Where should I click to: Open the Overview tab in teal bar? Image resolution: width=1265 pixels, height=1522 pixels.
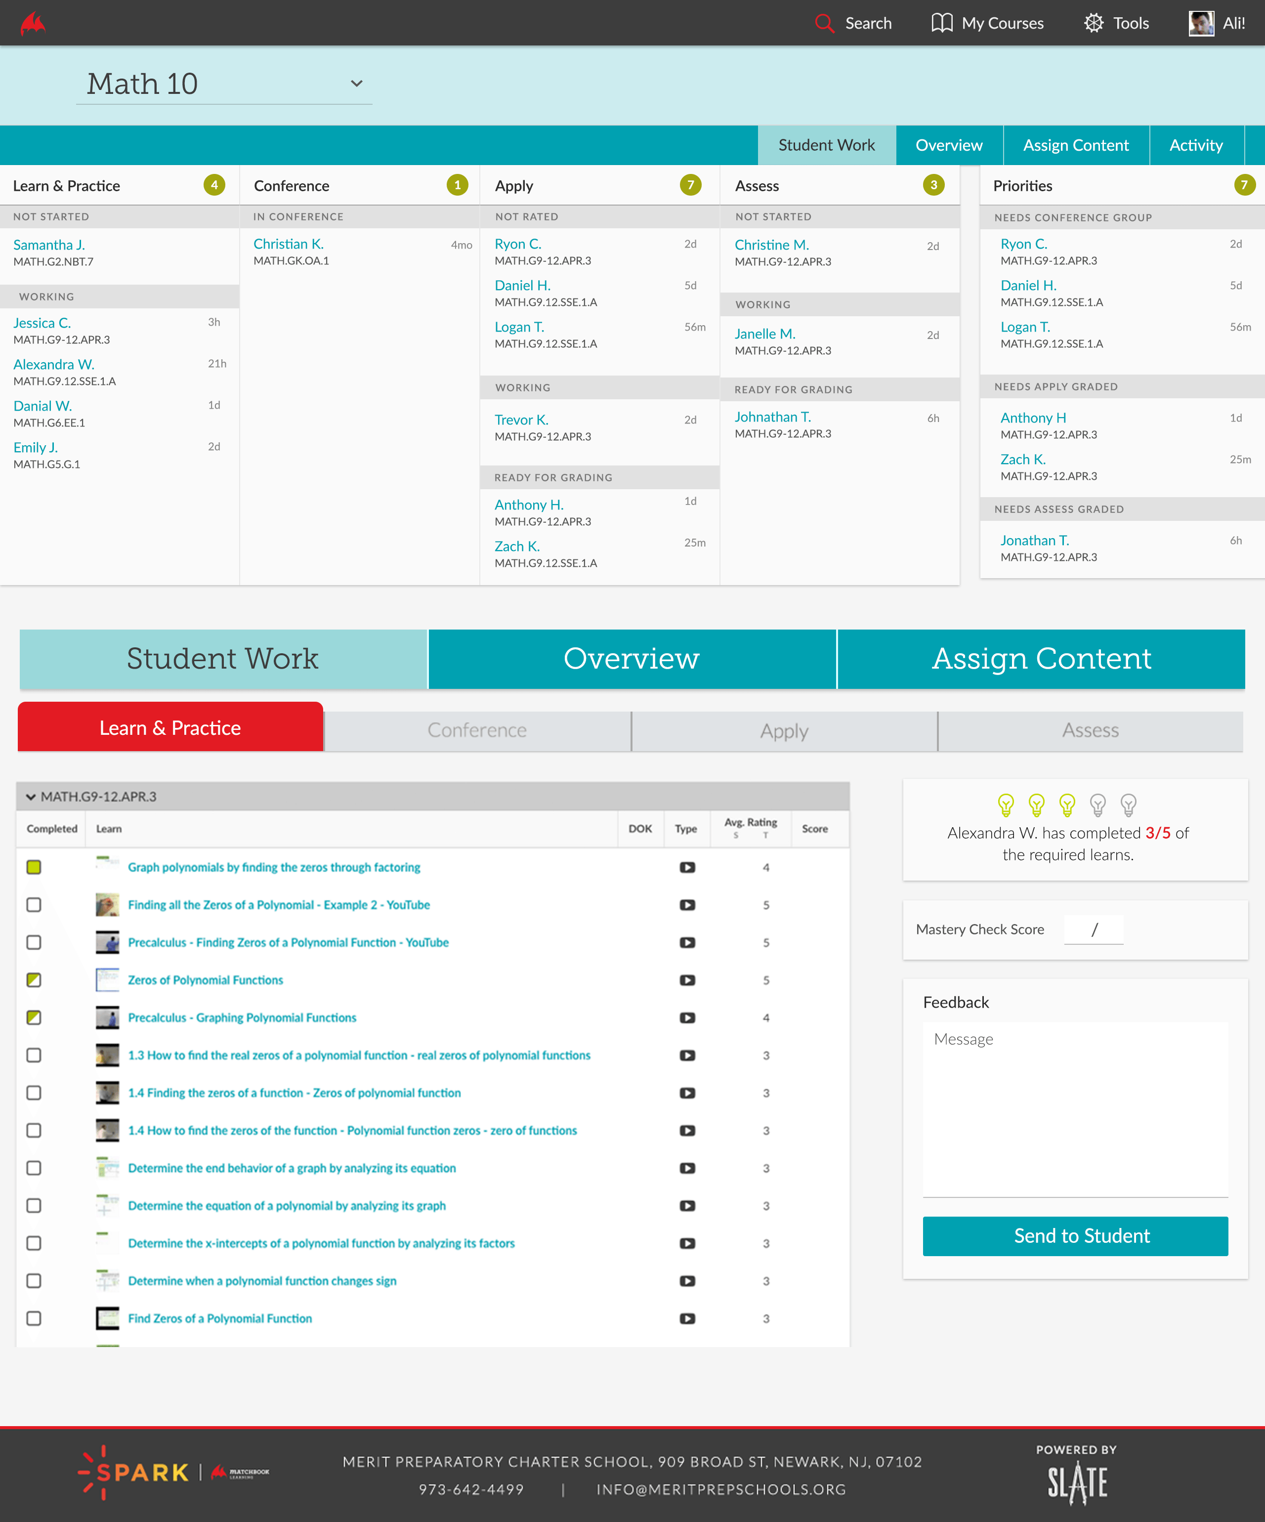click(949, 146)
